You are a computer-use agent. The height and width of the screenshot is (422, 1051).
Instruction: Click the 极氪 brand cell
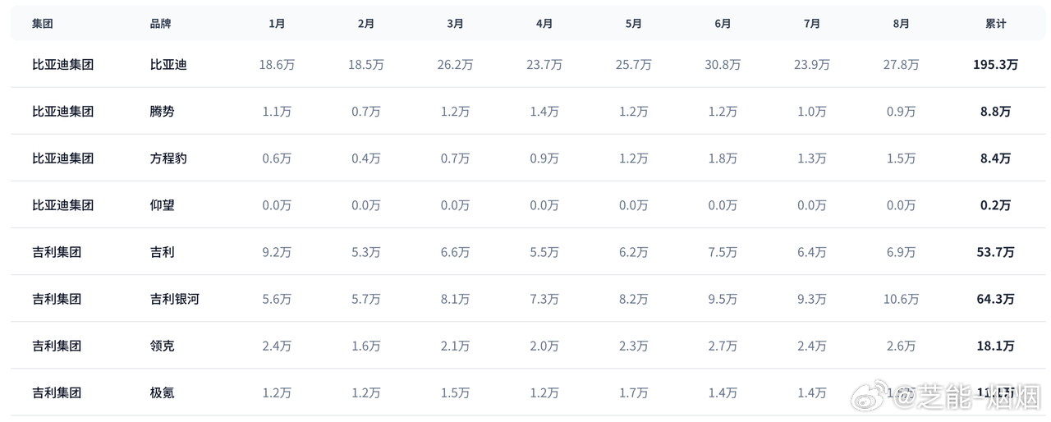point(163,392)
